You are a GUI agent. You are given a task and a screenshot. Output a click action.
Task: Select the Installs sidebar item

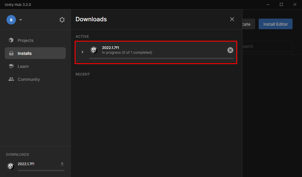pos(35,53)
